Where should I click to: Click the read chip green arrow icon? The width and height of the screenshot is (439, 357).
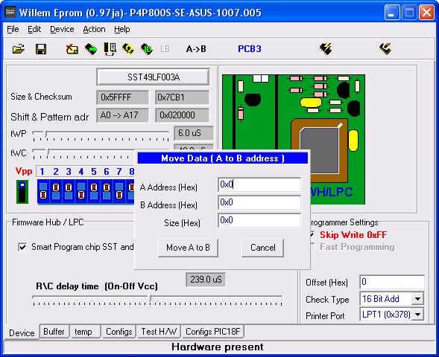91,49
